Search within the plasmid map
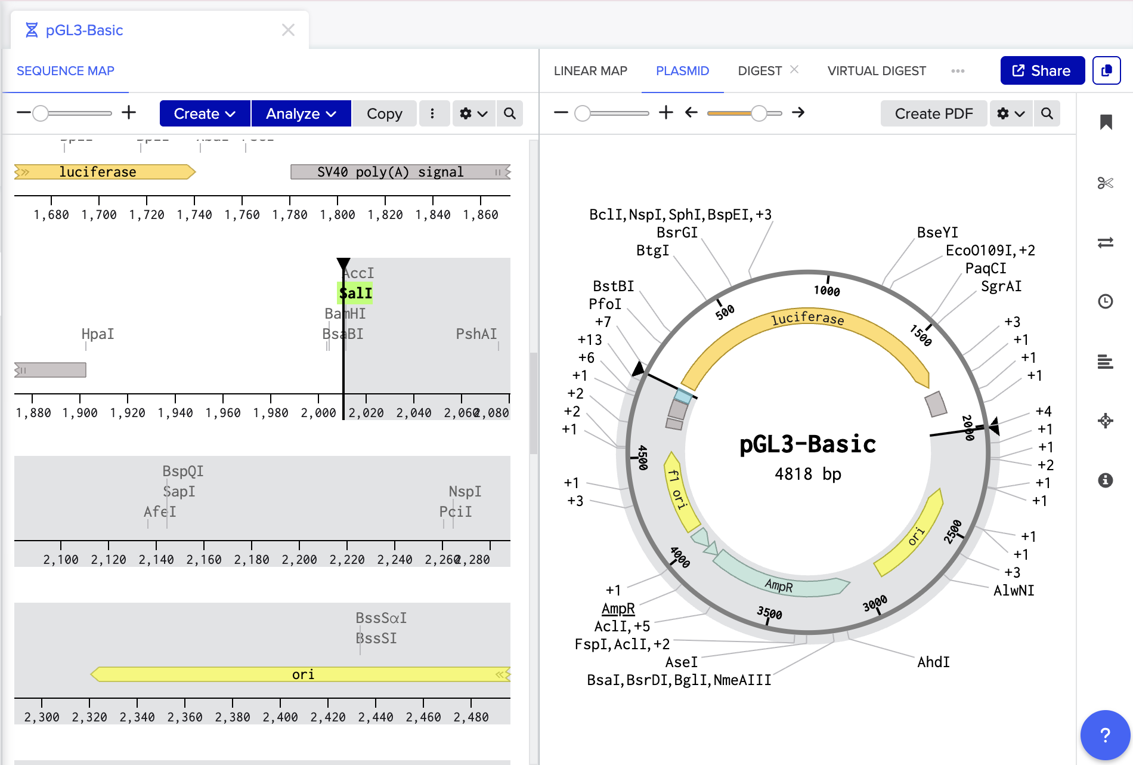The height and width of the screenshot is (765, 1133). pyautogui.click(x=1047, y=113)
